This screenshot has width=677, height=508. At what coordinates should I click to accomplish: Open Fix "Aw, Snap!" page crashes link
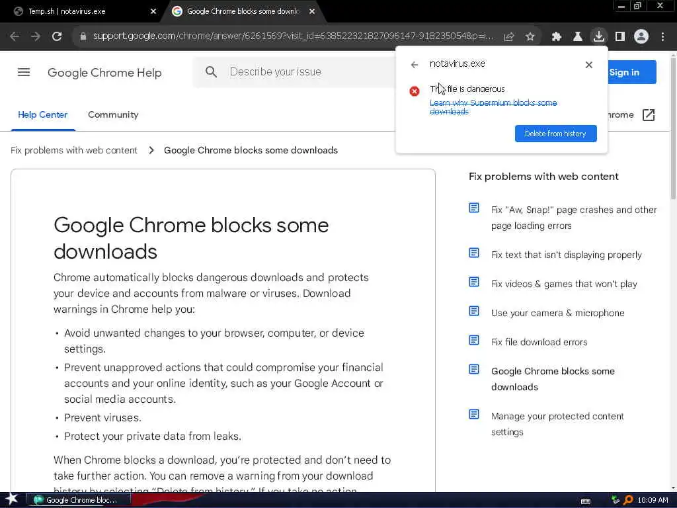574,218
